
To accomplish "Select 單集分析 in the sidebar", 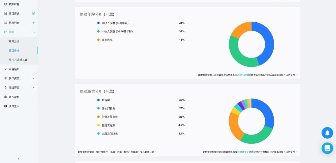I will [14, 41].
